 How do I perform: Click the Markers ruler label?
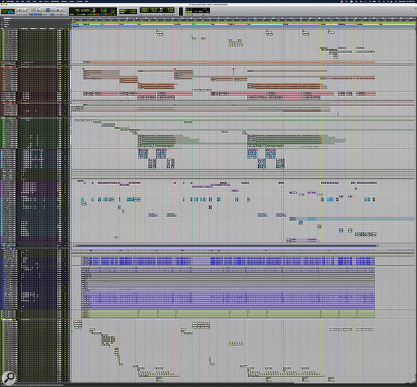(x=8, y=26)
